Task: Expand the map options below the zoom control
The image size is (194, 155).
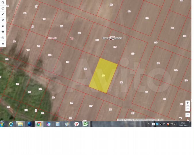Action: click(188, 115)
